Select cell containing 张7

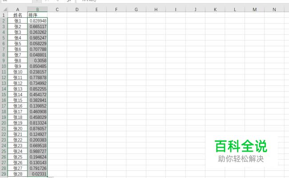coord(17,55)
